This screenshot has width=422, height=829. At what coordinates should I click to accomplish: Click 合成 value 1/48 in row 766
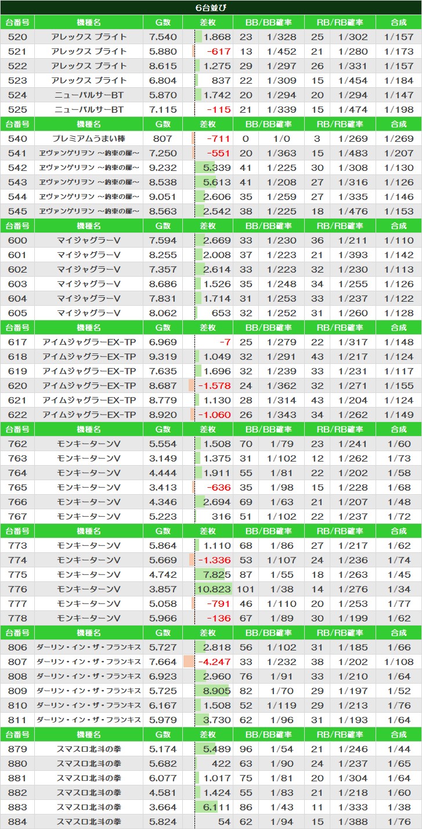click(x=398, y=502)
